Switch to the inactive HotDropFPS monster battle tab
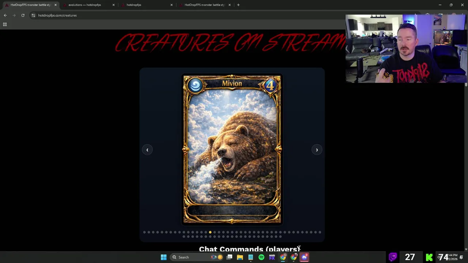This screenshot has width=468, height=263. 205,5
